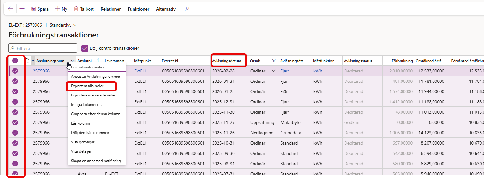
Task: Click the grid refresh icon
Action: (26, 61)
